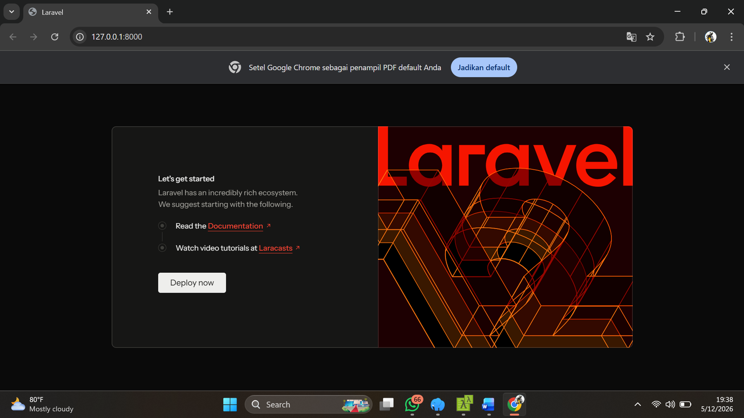This screenshot has width=744, height=418.
Task: Check battery status in the tray
Action: click(x=685, y=405)
